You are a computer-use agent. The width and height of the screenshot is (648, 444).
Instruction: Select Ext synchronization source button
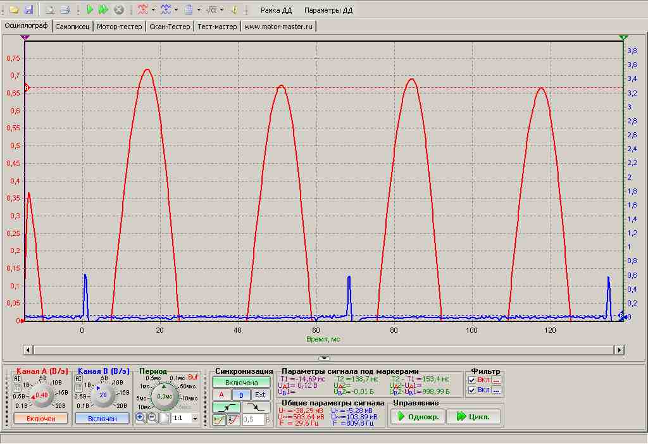259,395
